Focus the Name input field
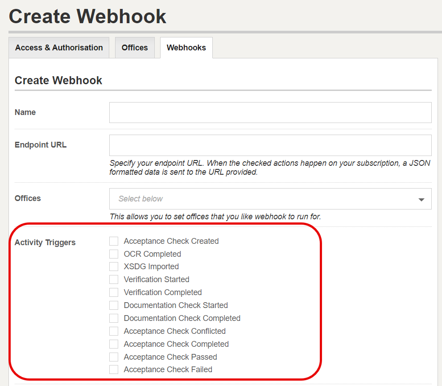This screenshot has height=386, width=442. point(270,112)
